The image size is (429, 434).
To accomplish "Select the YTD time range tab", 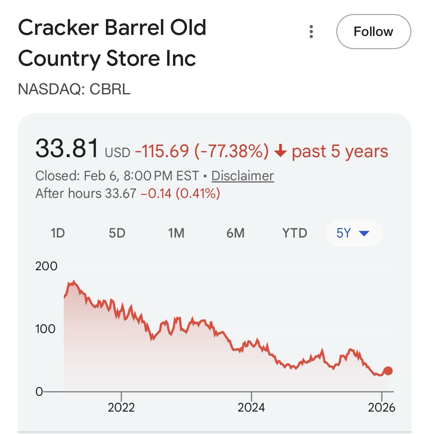I will [294, 233].
